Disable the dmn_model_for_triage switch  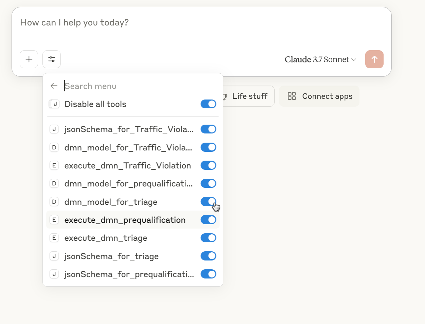coord(208,202)
